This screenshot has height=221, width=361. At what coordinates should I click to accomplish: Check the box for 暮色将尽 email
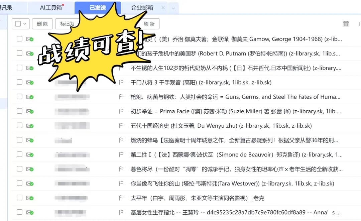coord(20,169)
